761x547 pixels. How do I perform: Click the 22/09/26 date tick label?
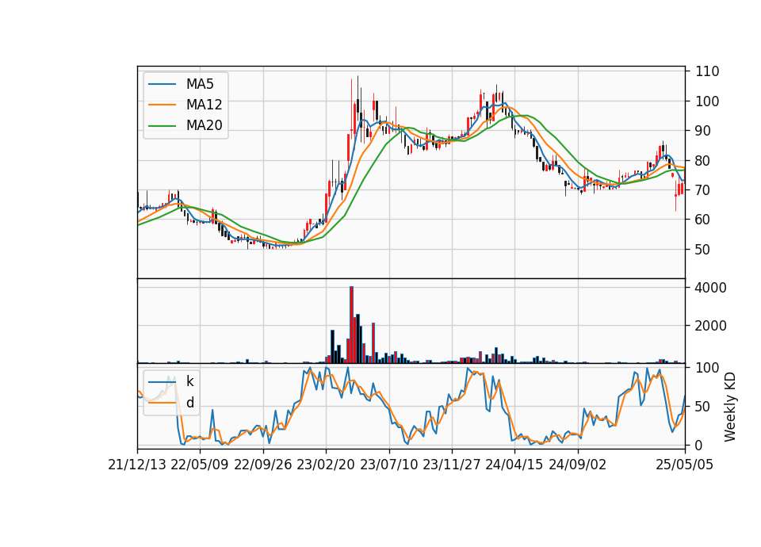click(263, 465)
